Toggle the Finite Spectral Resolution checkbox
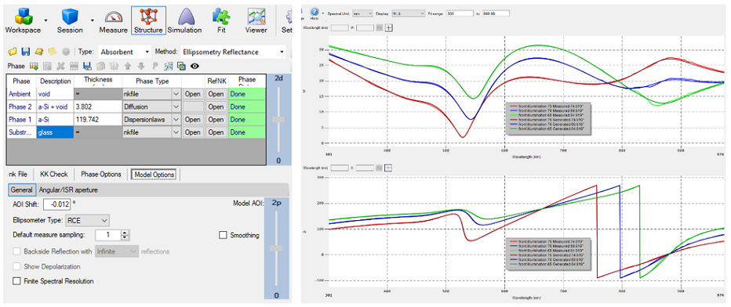This screenshot has height=307, width=731. (16, 281)
